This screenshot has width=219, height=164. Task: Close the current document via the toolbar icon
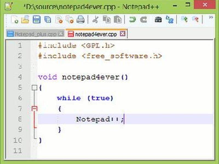(x=59, y=19)
